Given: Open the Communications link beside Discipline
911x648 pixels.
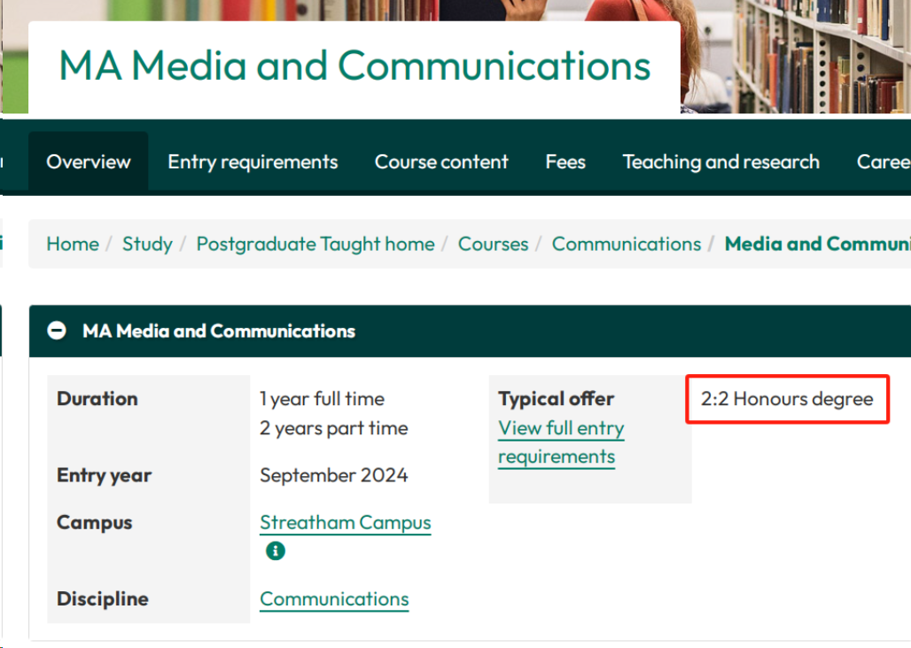Looking at the screenshot, I should [x=334, y=599].
